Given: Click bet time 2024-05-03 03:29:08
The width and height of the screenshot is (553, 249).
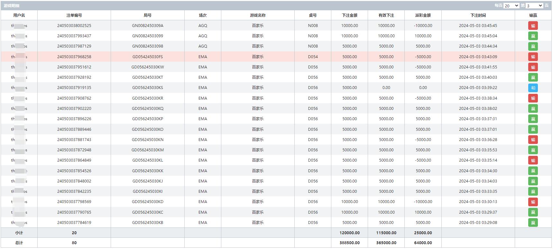Looking at the screenshot, I should (x=478, y=223).
